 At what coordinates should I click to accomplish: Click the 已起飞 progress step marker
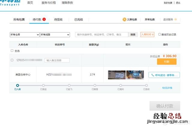(x=69, y=85)
